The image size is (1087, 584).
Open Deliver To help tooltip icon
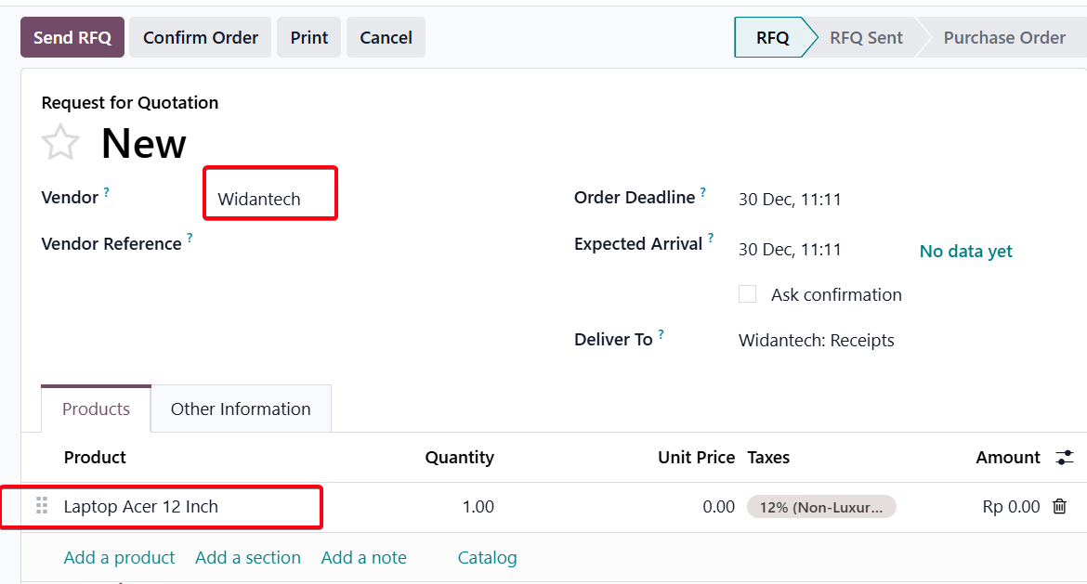661,335
